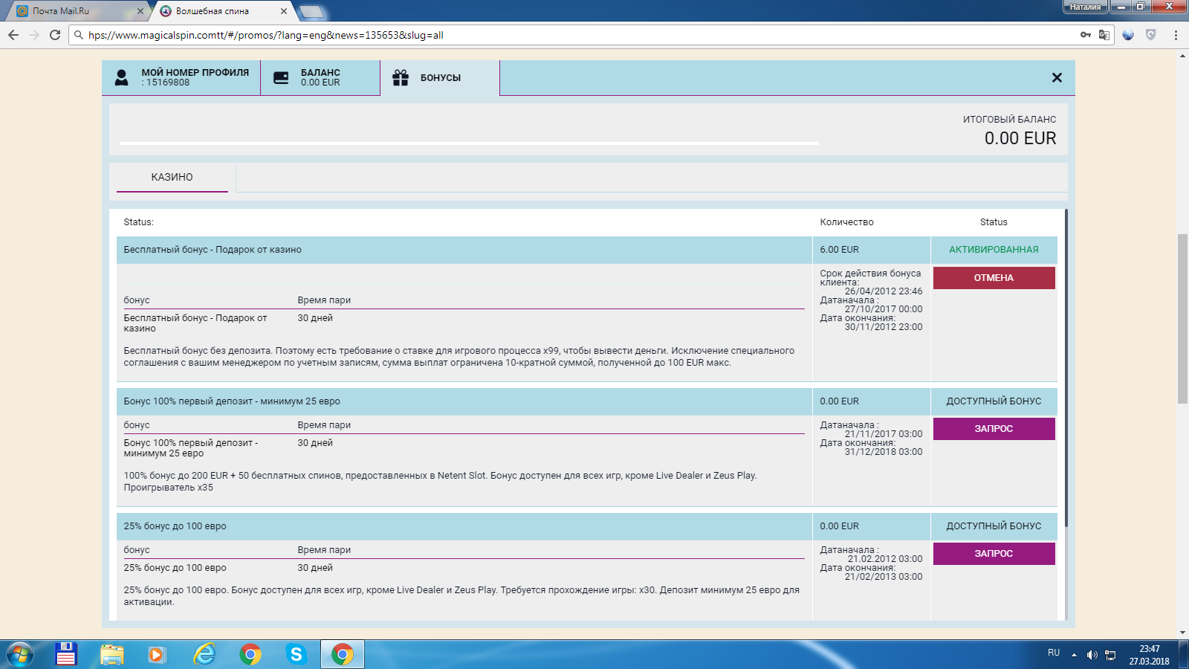Open Skype from the taskbar
This screenshot has height=669, width=1189.
297,654
